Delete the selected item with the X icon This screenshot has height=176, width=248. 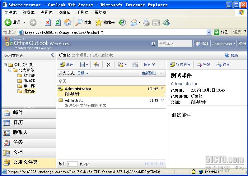(x=109, y=65)
